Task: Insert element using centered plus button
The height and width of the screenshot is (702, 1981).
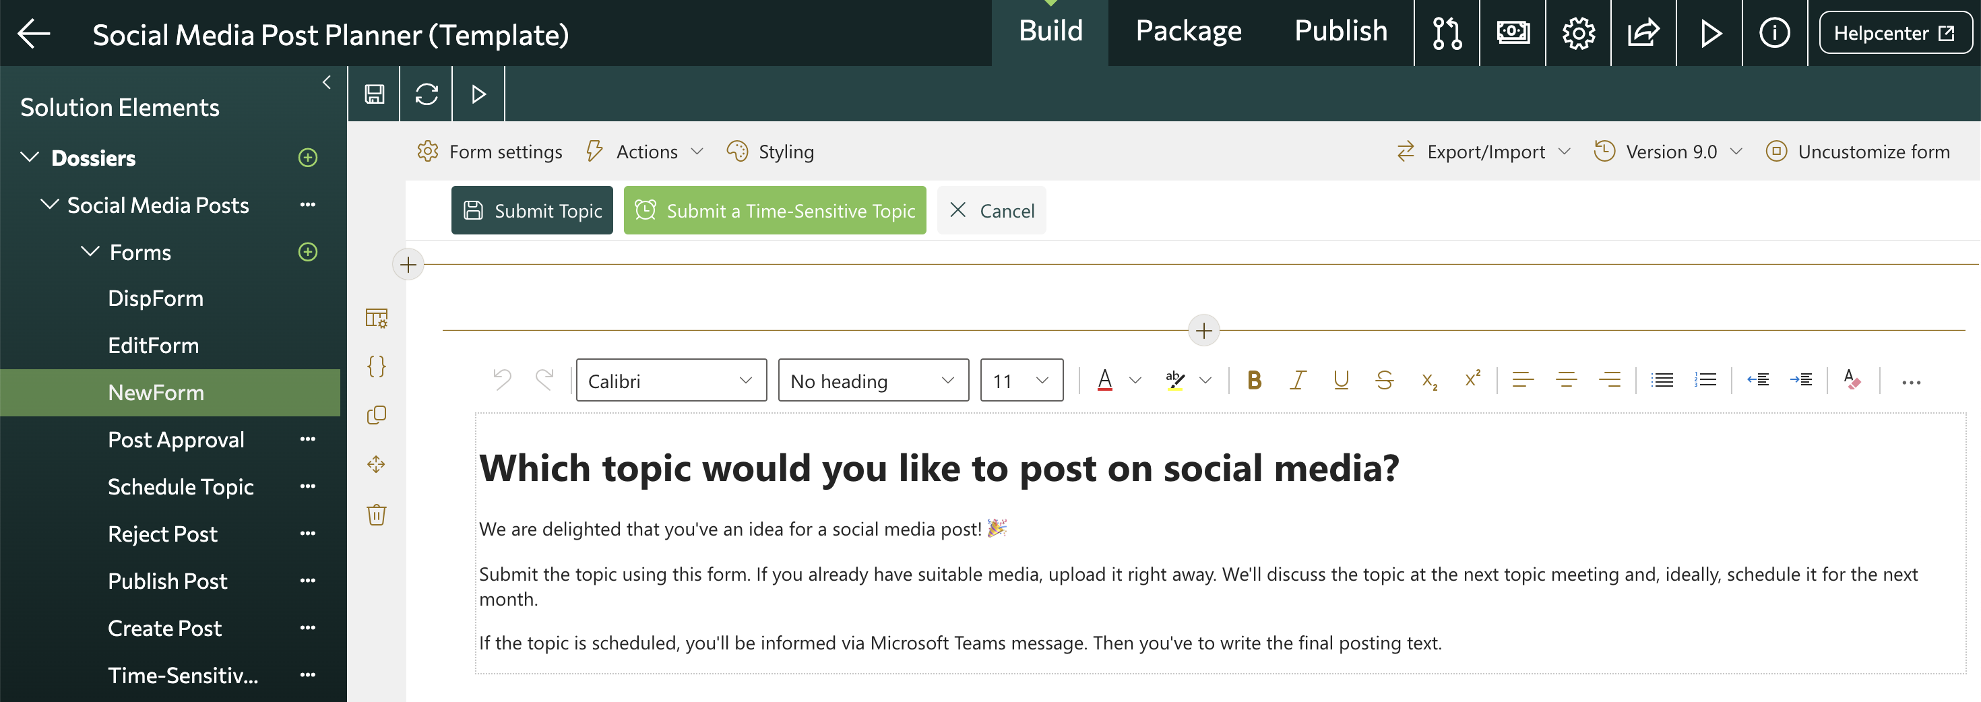Action: 1203,331
